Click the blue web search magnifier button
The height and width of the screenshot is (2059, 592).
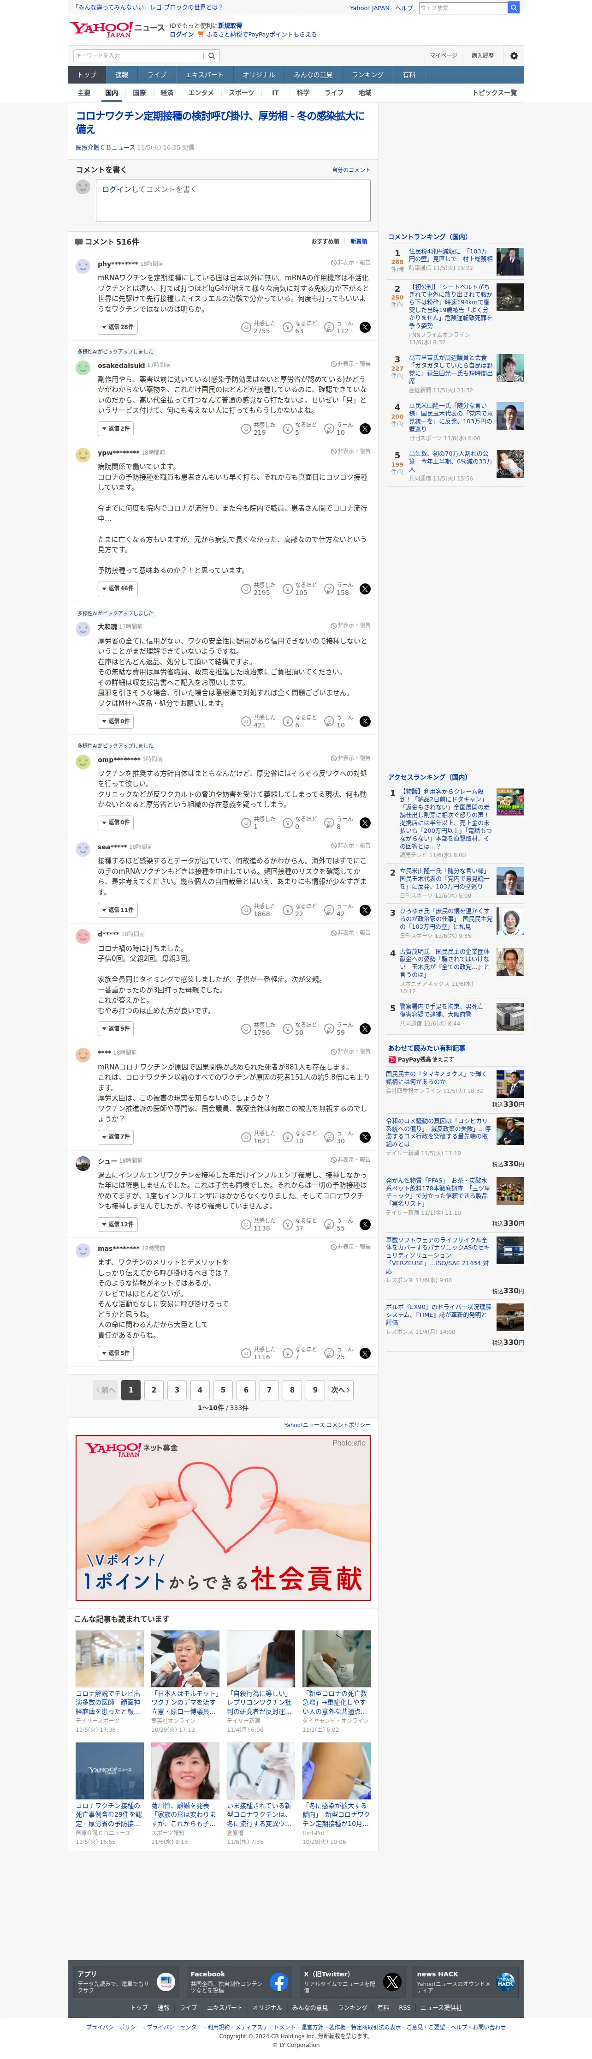[x=514, y=7]
